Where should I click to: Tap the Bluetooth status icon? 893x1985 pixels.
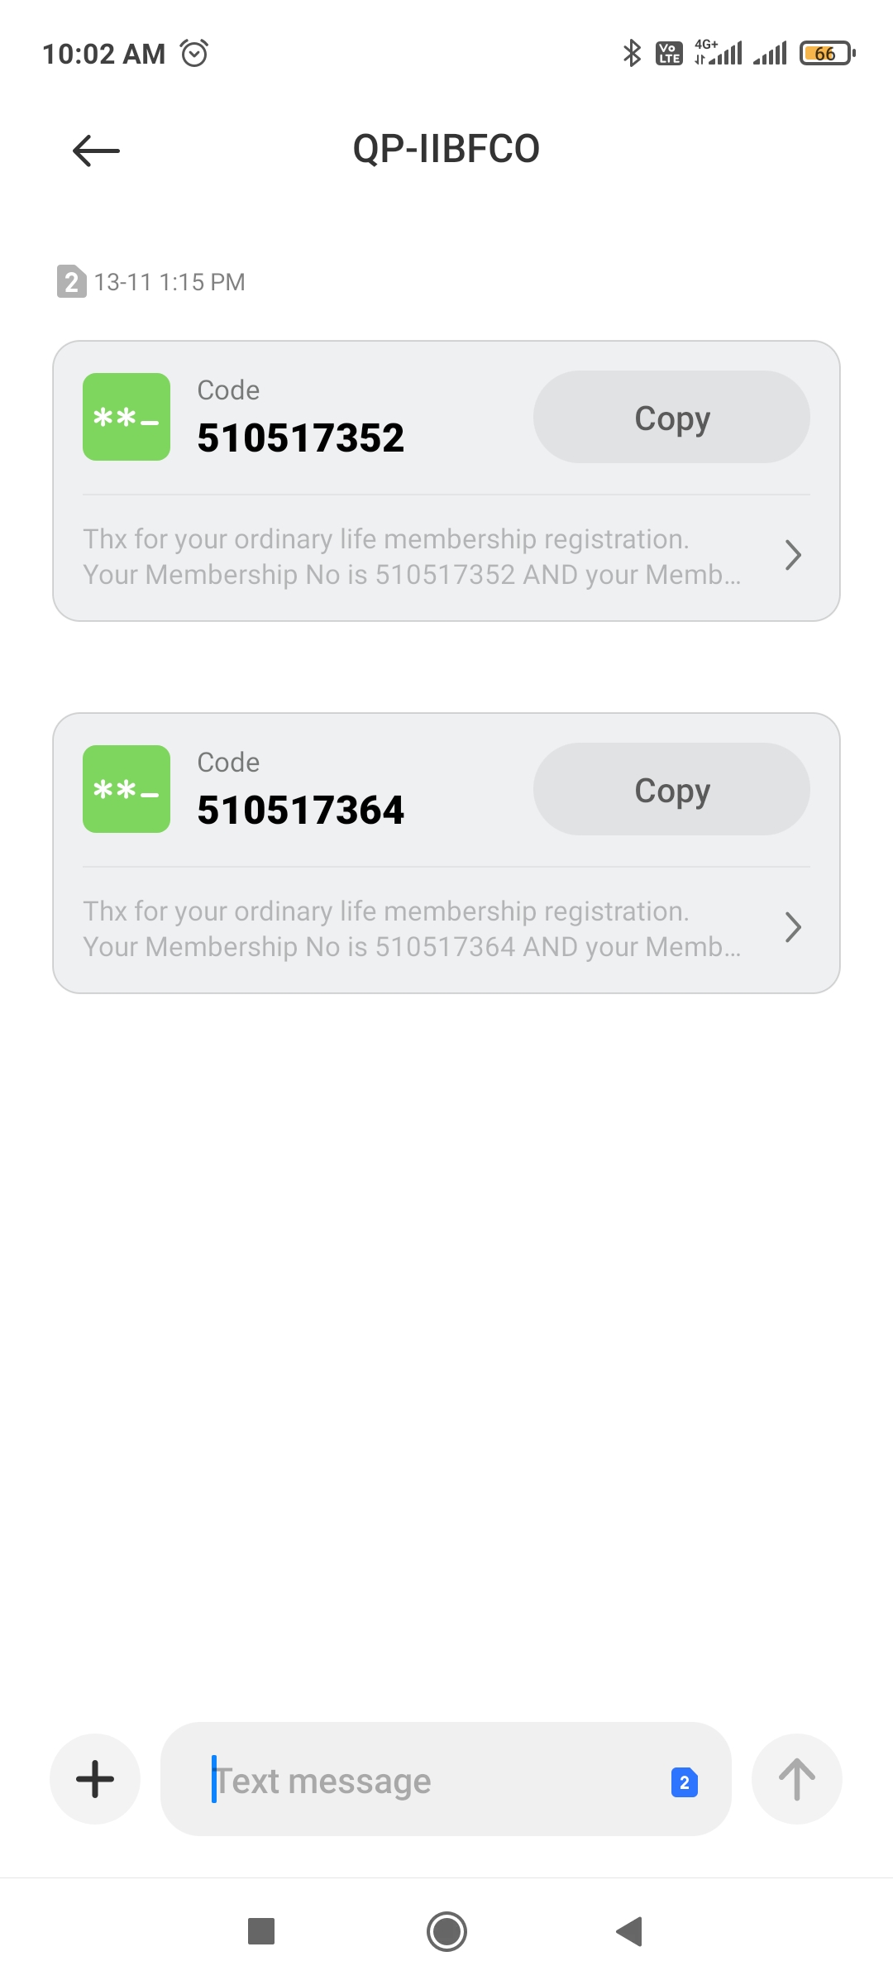[632, 54]
